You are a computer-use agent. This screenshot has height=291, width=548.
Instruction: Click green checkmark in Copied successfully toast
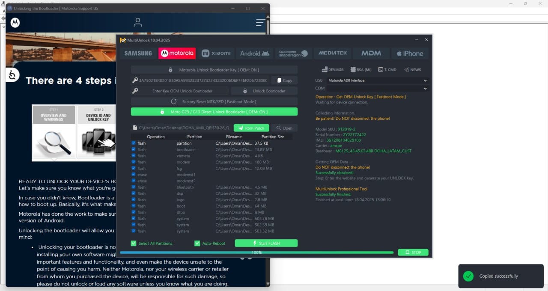point(468,276)
